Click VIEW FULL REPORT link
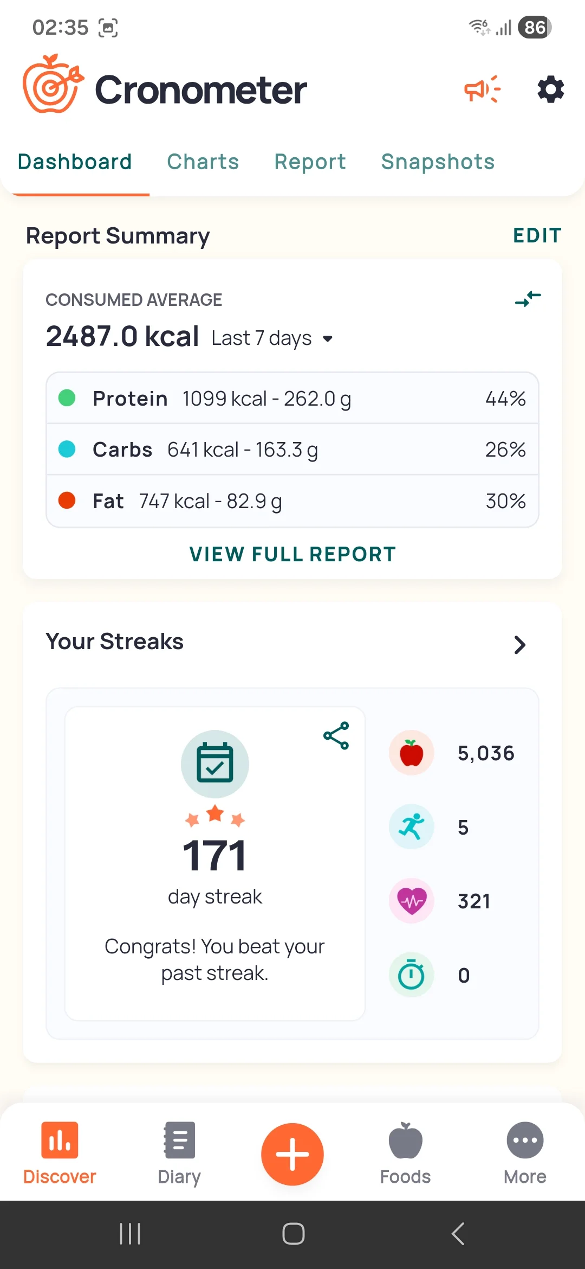585x1269 pixels. pyautogui.click(x=292, y=554)
